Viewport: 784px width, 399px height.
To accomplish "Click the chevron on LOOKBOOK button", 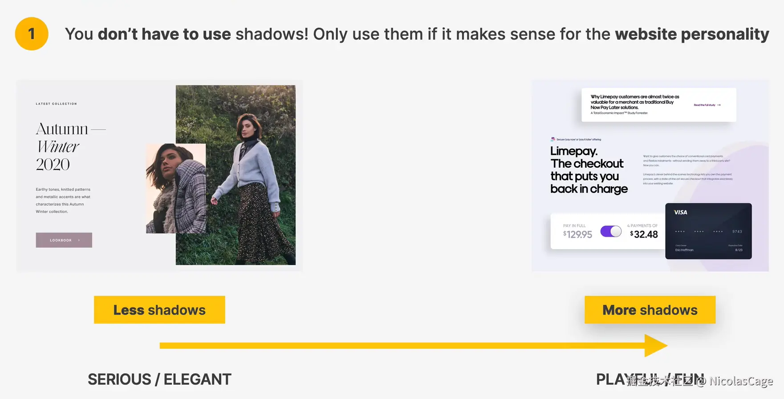I will click(x=79, y=240).
